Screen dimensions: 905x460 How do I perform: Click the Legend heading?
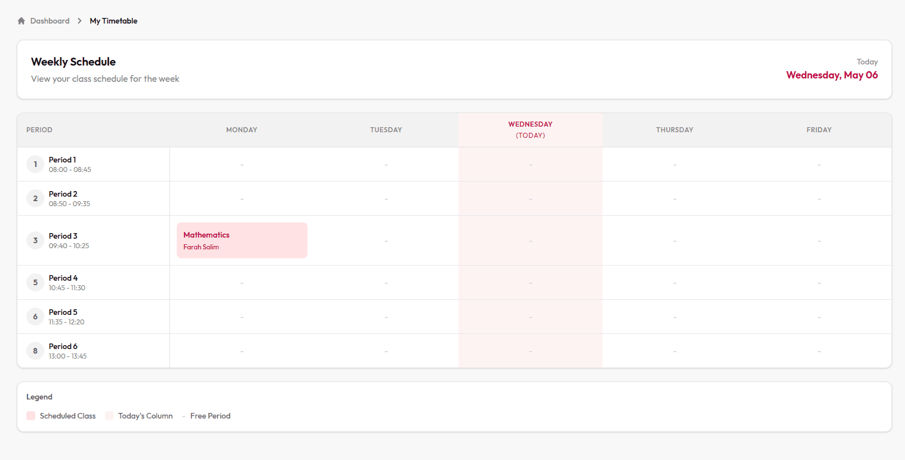[39, 397]
